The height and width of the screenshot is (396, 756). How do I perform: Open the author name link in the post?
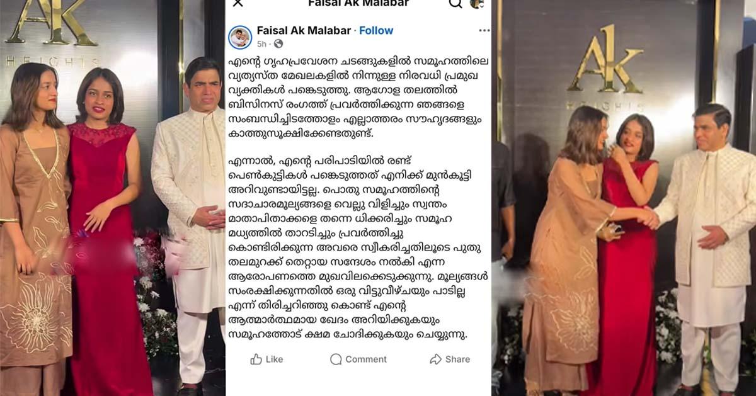(x=304, y=30)
